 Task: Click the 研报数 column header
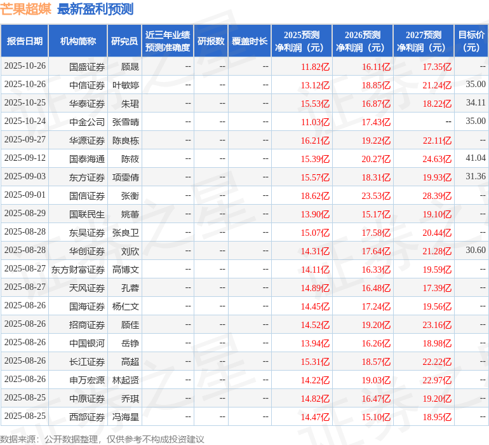point(211,41)
